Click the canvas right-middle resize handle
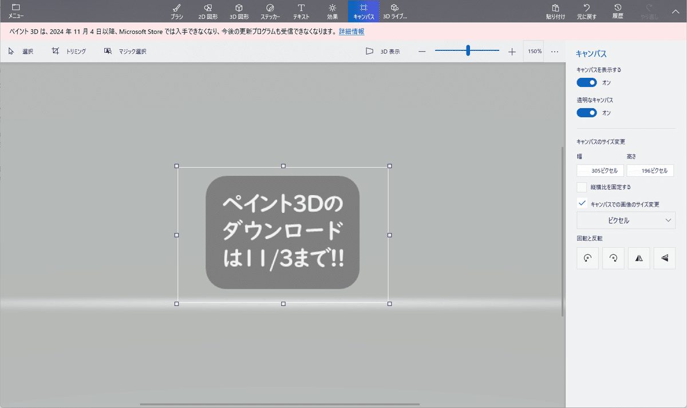 [x=390, y=235]
